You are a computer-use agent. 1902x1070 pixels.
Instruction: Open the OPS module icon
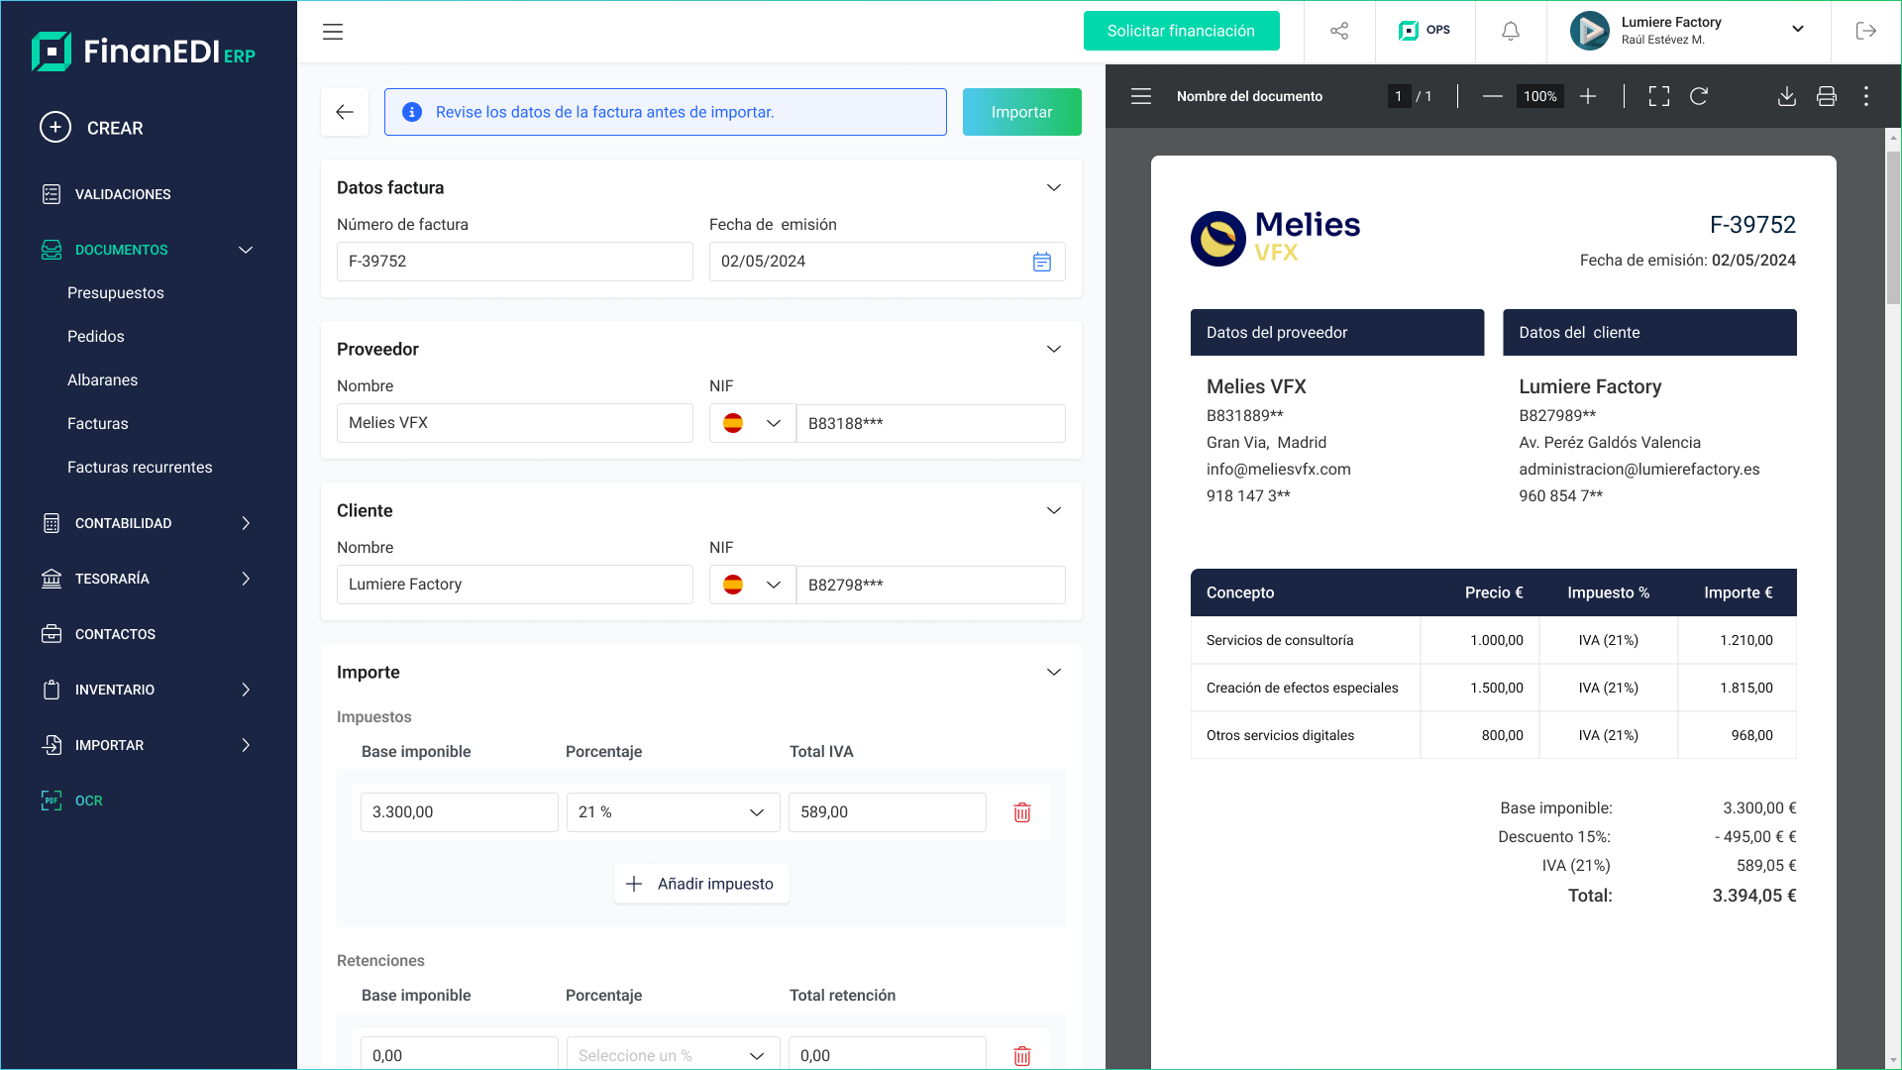tap(1425, 31)
